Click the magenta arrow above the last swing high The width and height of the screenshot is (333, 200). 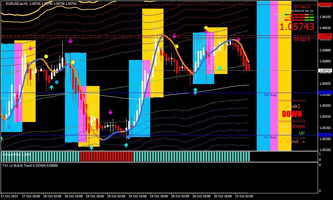pyautogui.click(x=238, y=39)
